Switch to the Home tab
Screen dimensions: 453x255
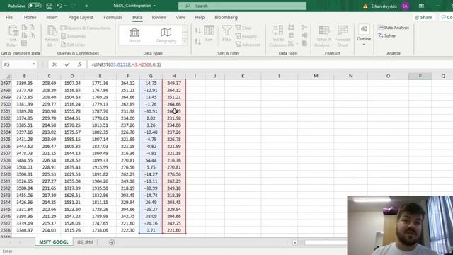(30, 17)
